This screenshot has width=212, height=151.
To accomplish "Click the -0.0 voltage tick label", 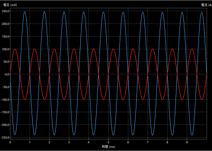I will tap(7, 74).
